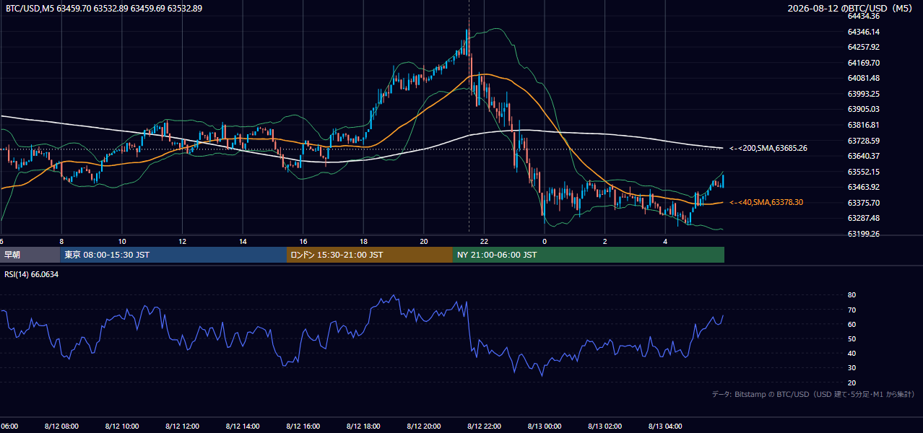Click the 8/13 00:00 time label
Image resolution: width=923 pixels, height=433 pixels.
coord(545,427)
